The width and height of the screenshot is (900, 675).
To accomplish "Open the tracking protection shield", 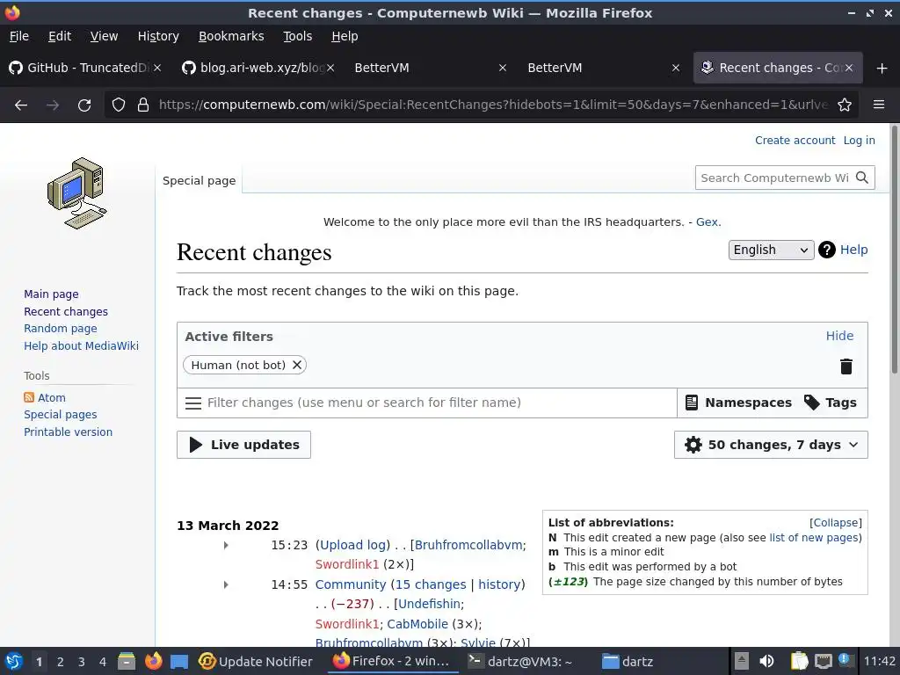I will click(119, 105).
